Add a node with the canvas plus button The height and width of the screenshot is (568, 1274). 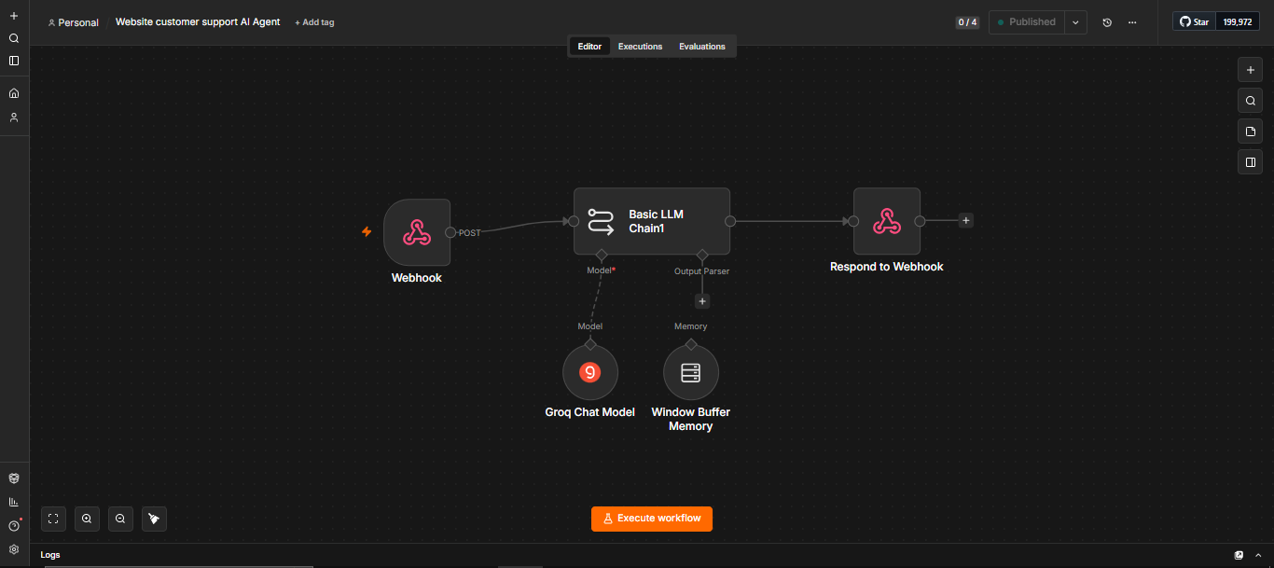pos(1251,70)
